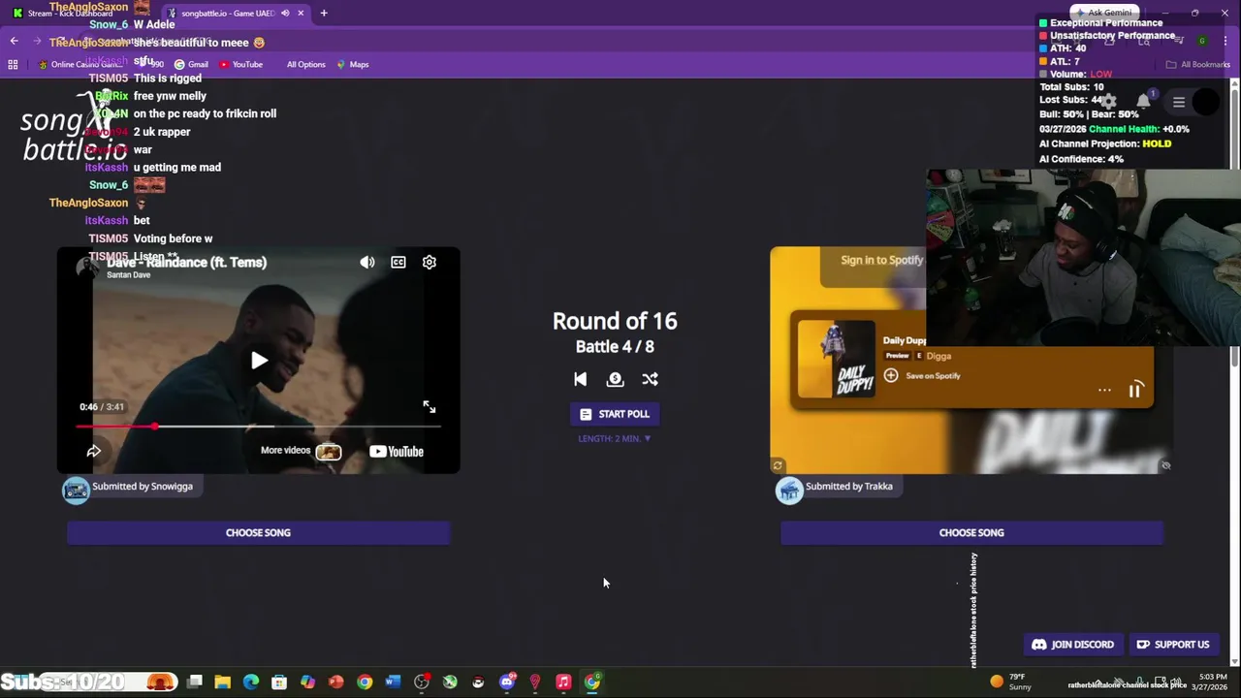Open File Explorer from taskbar

pos(223,682)
